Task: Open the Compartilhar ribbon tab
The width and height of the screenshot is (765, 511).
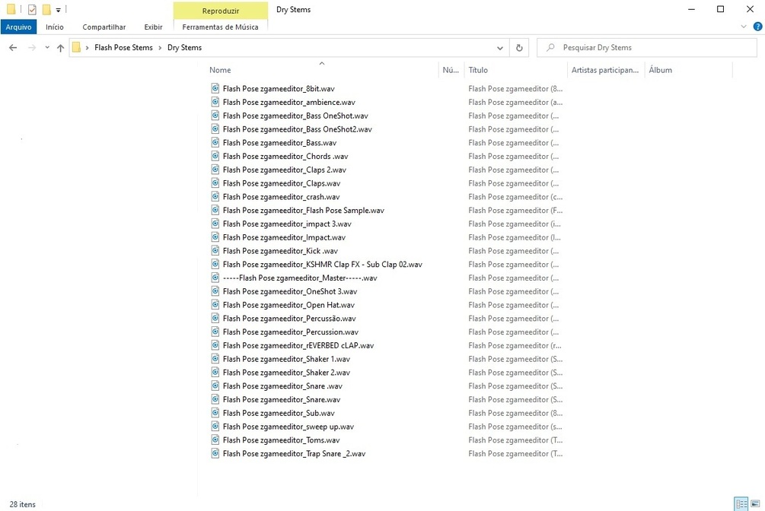Action: point(104,27)
